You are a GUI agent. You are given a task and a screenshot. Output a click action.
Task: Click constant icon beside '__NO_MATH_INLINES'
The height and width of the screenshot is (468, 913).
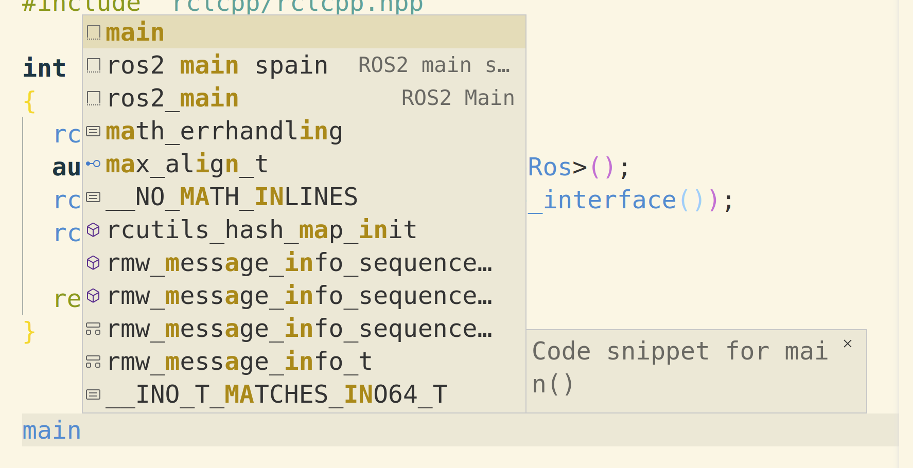(93, 197)
